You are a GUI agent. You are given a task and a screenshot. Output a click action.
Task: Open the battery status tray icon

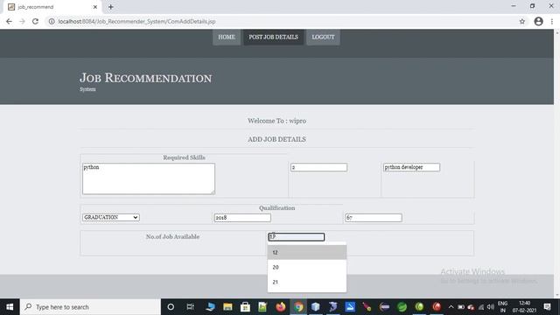[461, 307]
